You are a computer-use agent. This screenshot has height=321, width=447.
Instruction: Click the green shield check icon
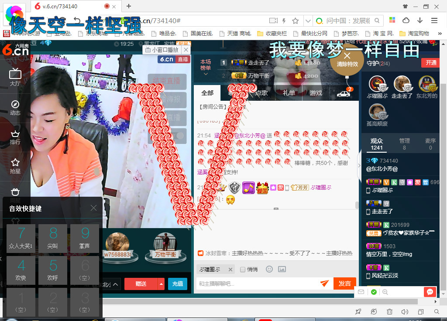(374, 292)
